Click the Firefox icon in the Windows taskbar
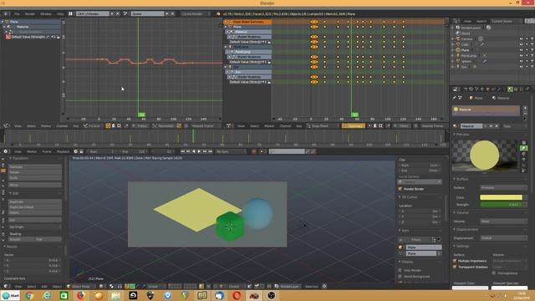The height and width of the screenshot is (301, 535). pos(81,295)
